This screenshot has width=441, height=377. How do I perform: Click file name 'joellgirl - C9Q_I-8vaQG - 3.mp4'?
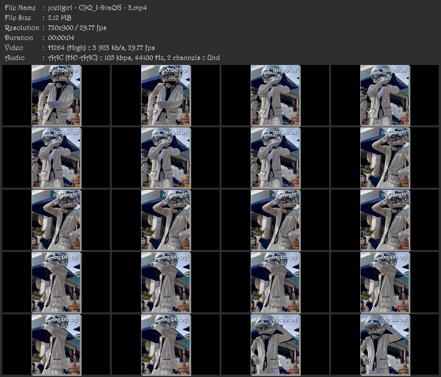pos(97,8)
